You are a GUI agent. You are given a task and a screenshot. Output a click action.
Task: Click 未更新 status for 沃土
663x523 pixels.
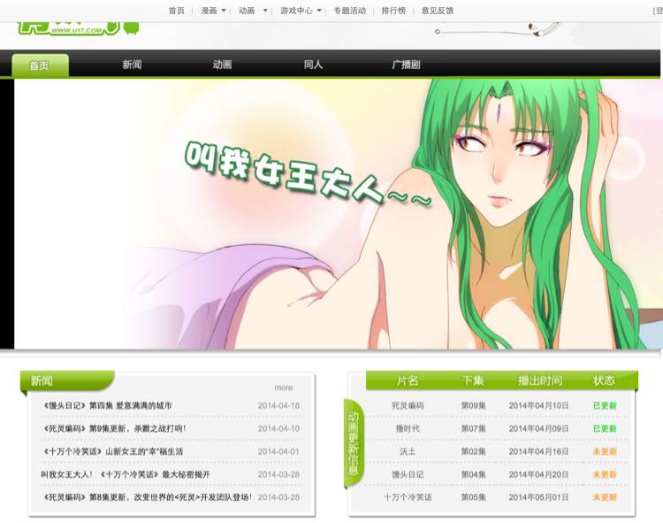click(605, 451)
